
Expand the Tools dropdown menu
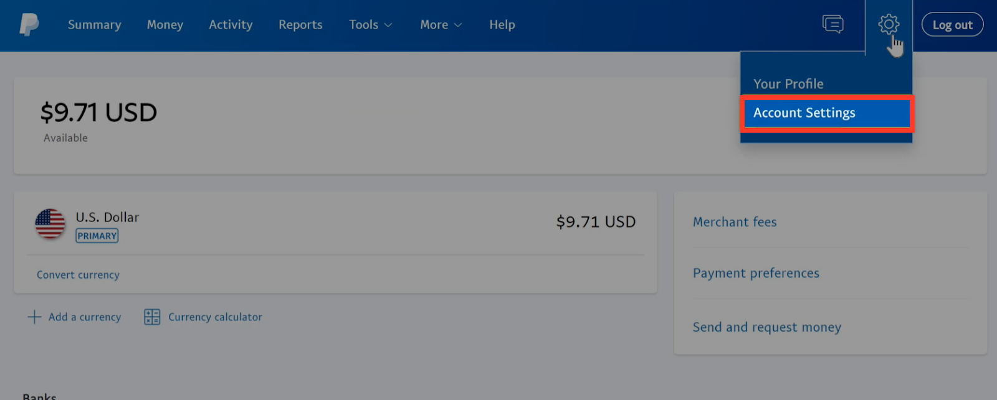tap(371, 25)
